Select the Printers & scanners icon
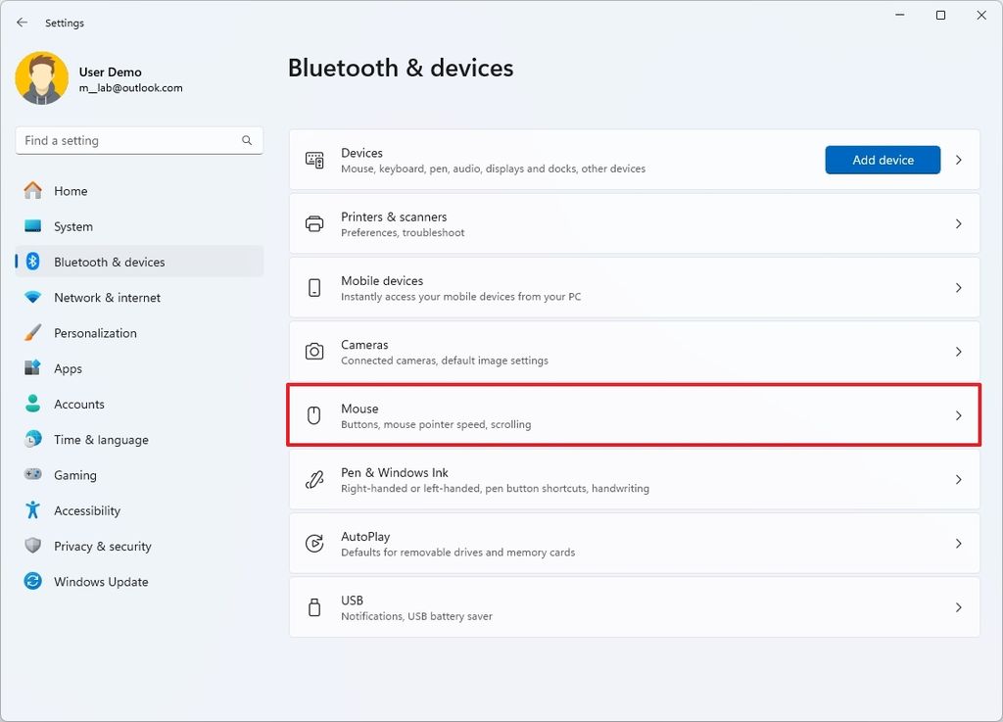This screenshot has height=722, width=1003. click(x=313, y=223)
